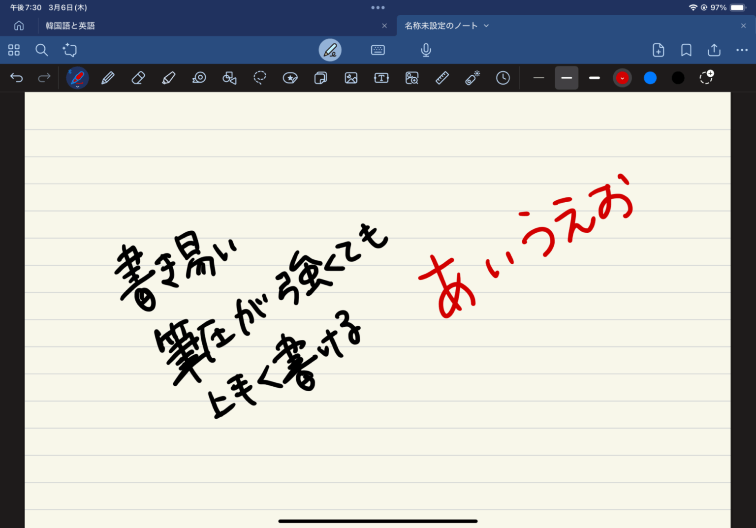Switch to handwriting pen mode
Image resolution: width=756 pixels, height=528 pixels.
pyautogui.click(x=330, y=50)
